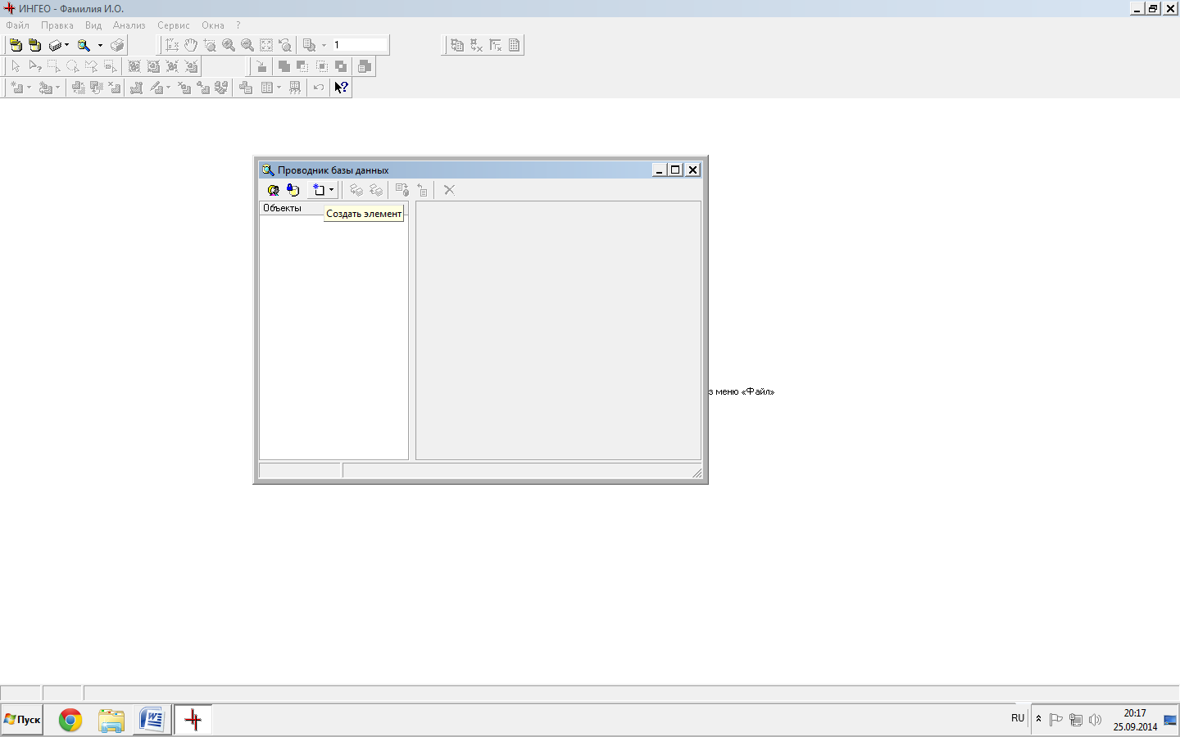1180x737 pixels.
Task: Open the Окна menu
Action: (x=213, y=25)
